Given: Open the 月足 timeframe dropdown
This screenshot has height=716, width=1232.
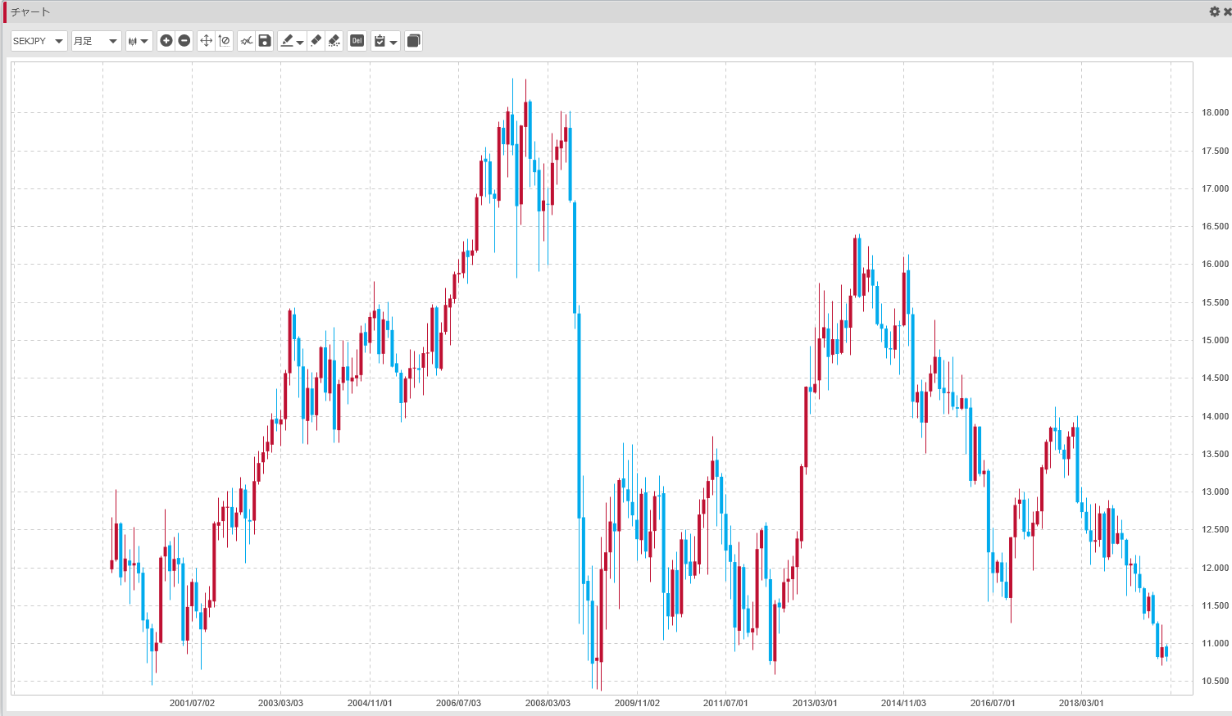Looking at the screenshot, I should click(x=96, y=41).
